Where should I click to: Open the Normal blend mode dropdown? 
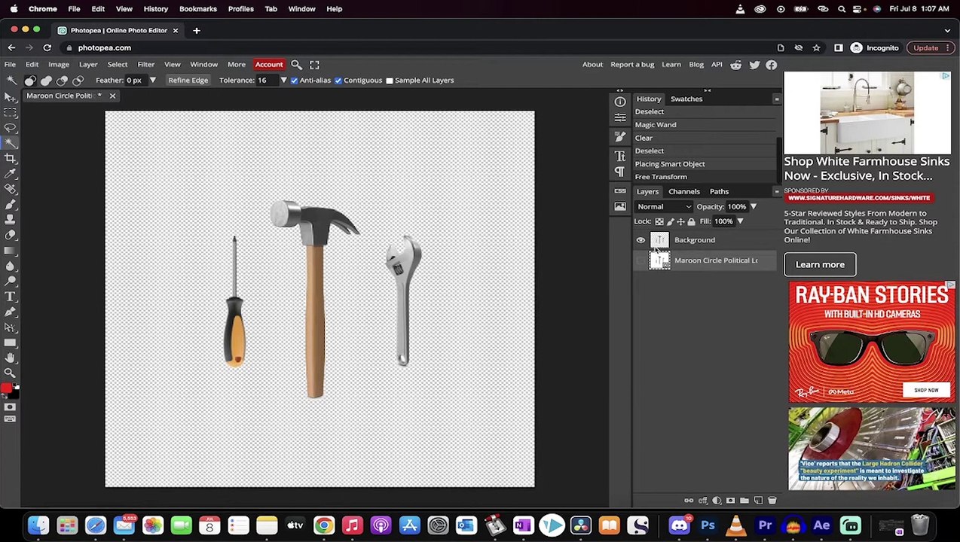(x=664, y=207)
